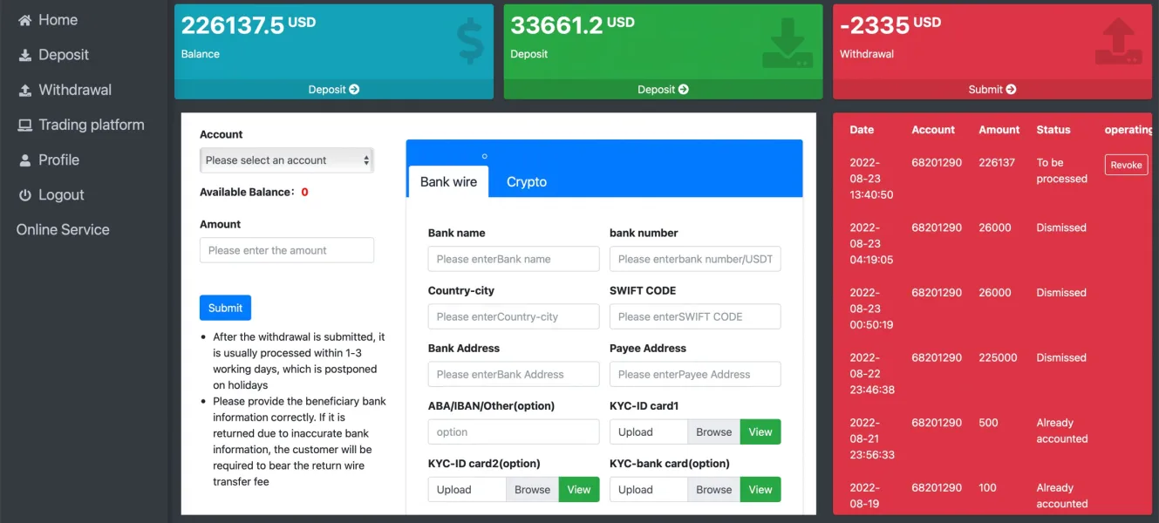Click the -2335 USD withdrawal value
This screenshot has height=523, width=1159.
890,25
